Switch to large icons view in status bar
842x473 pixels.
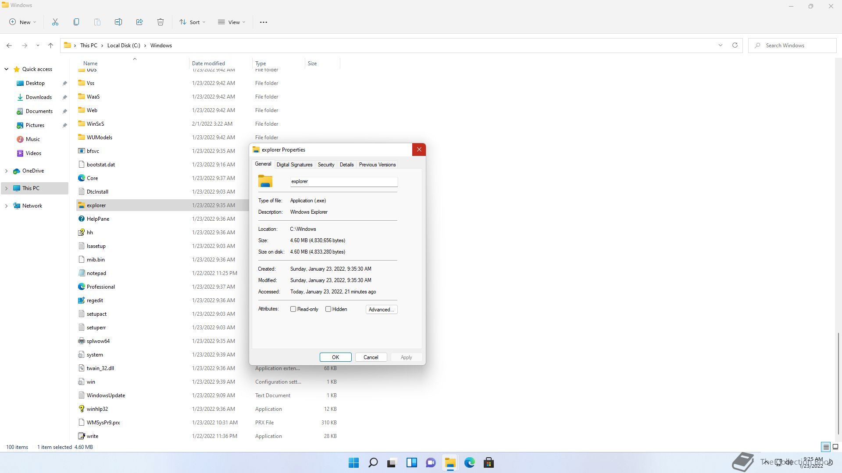(835, 447)
